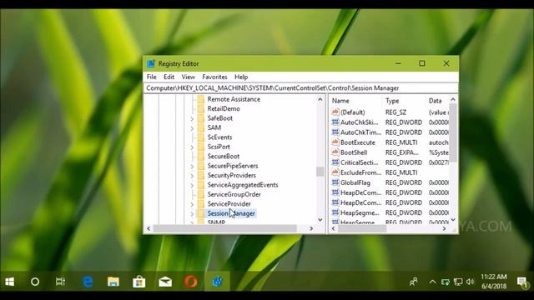
Task: Click the AutoChkSki... DWORD value icon
Action: click(335, 122)
